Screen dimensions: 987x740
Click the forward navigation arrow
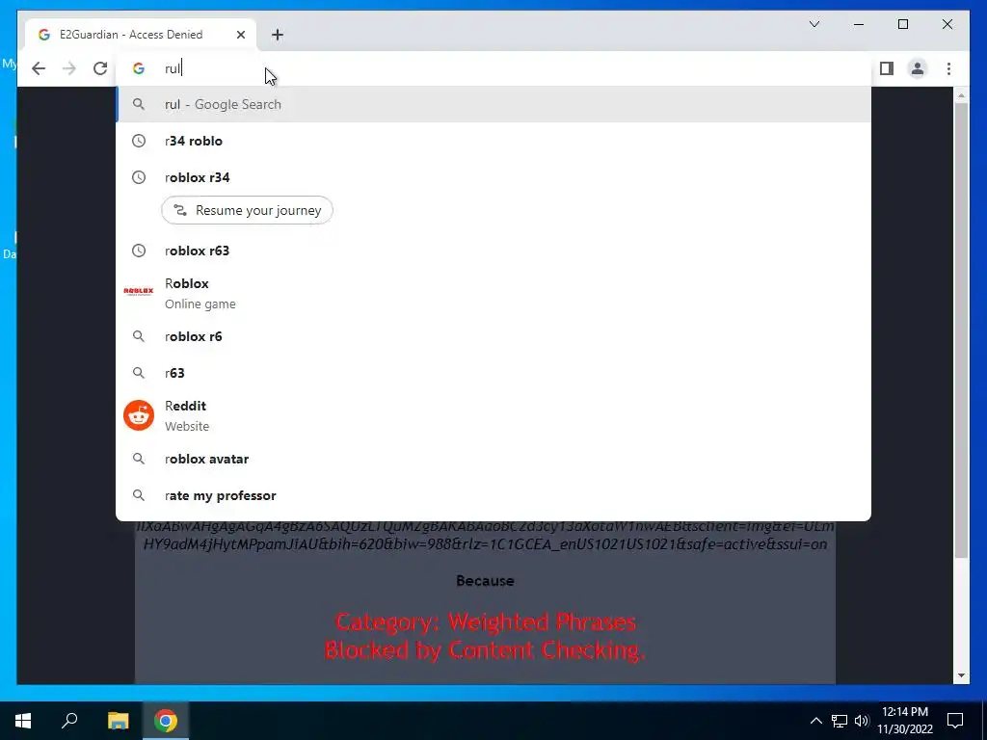pos(69,68)
